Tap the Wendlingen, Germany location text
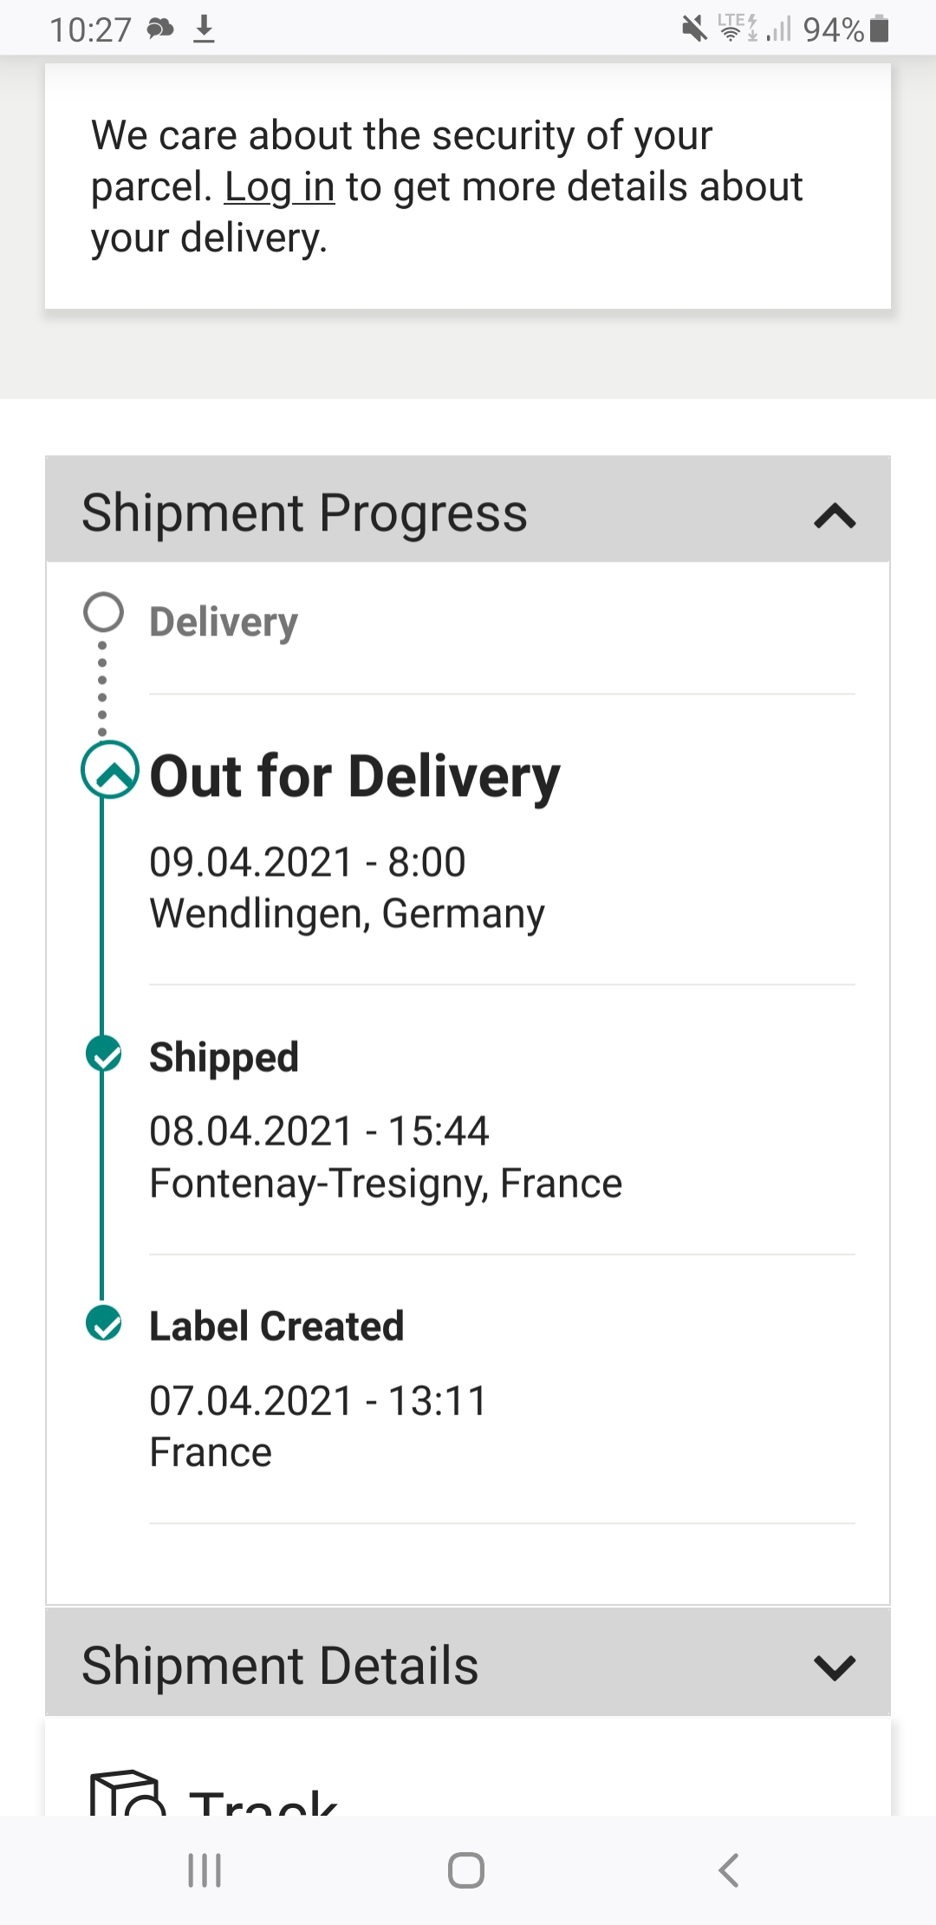 (347, 914)
